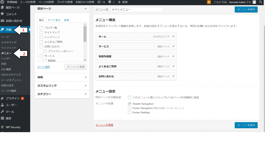Click the ツール wrench icon
This screenshot has width=265, height=143.
coord(2,112)
